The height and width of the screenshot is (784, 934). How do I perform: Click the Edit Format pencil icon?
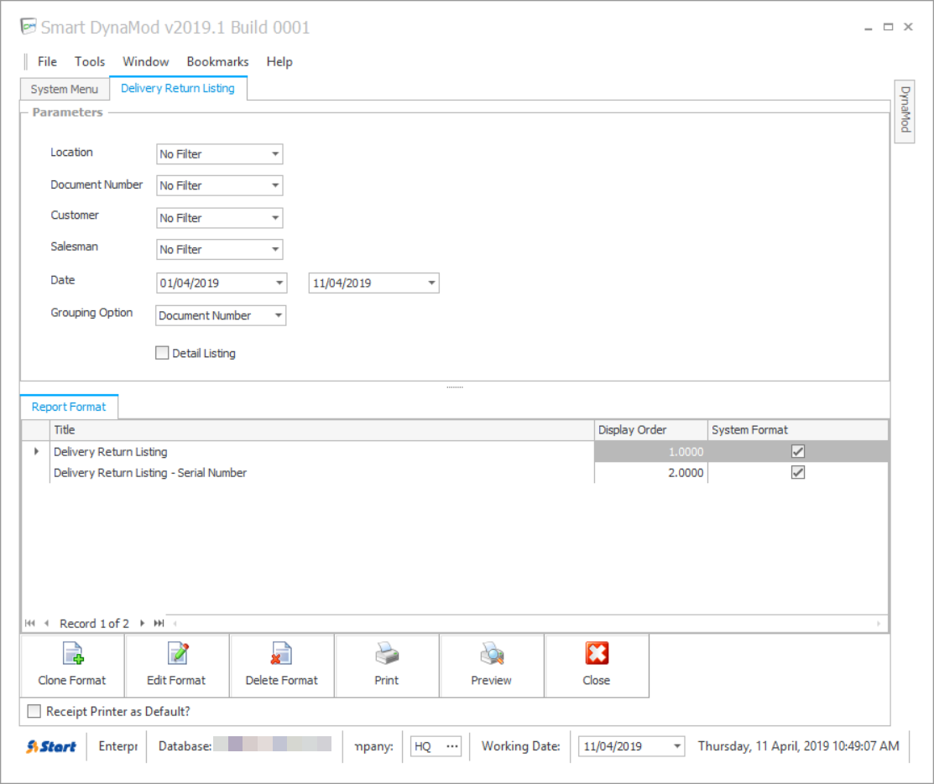tap(178, 653)
